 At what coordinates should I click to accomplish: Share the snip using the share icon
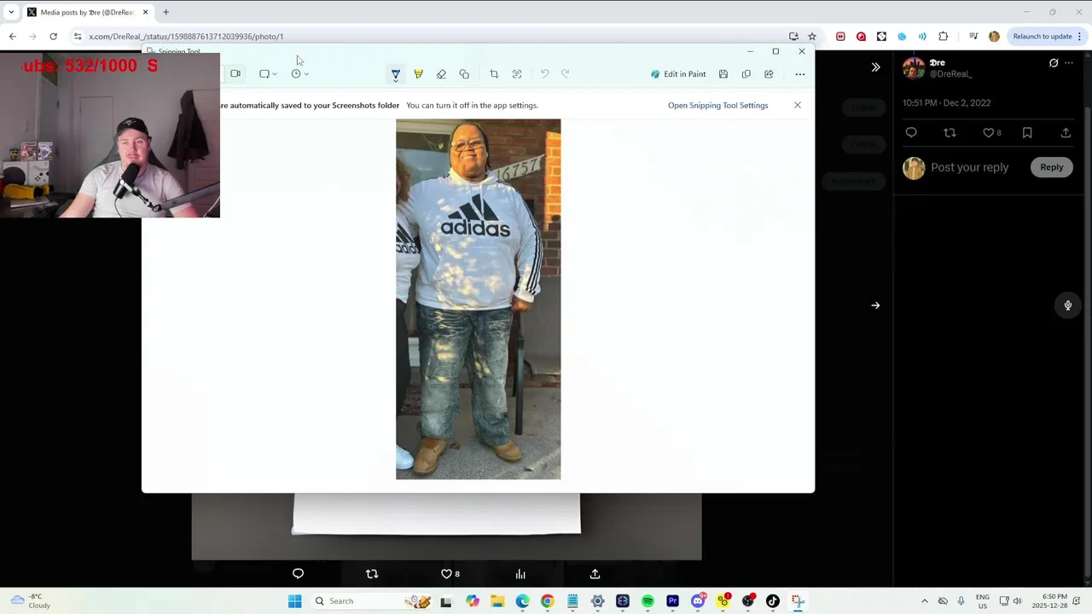(x=769, y=74)
